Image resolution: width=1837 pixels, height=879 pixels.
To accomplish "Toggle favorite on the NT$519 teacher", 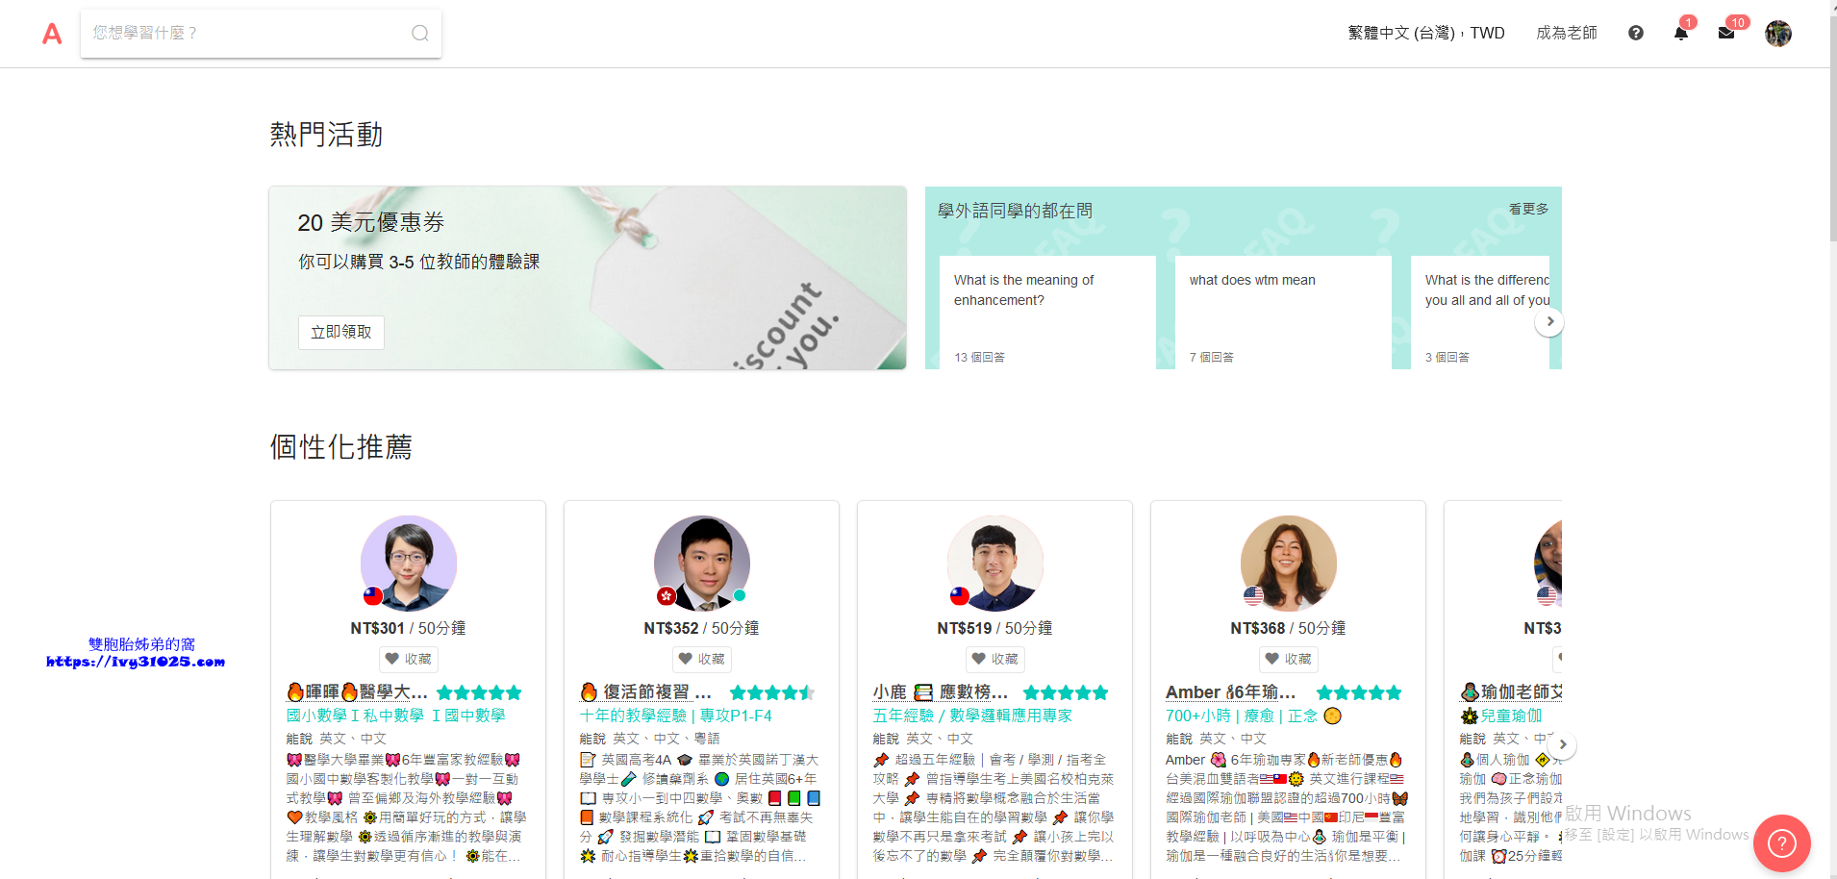I will click(x=995, y=659).
